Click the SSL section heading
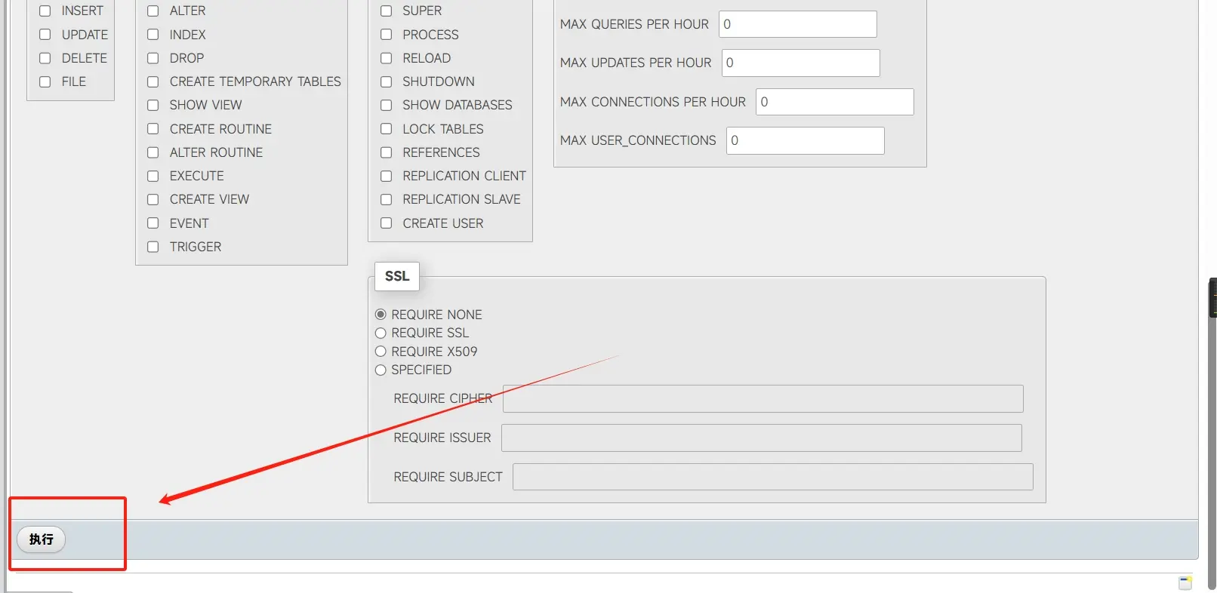Image resolution: width=1217 pixels, height=593 pixels. [x=397, y=276]
